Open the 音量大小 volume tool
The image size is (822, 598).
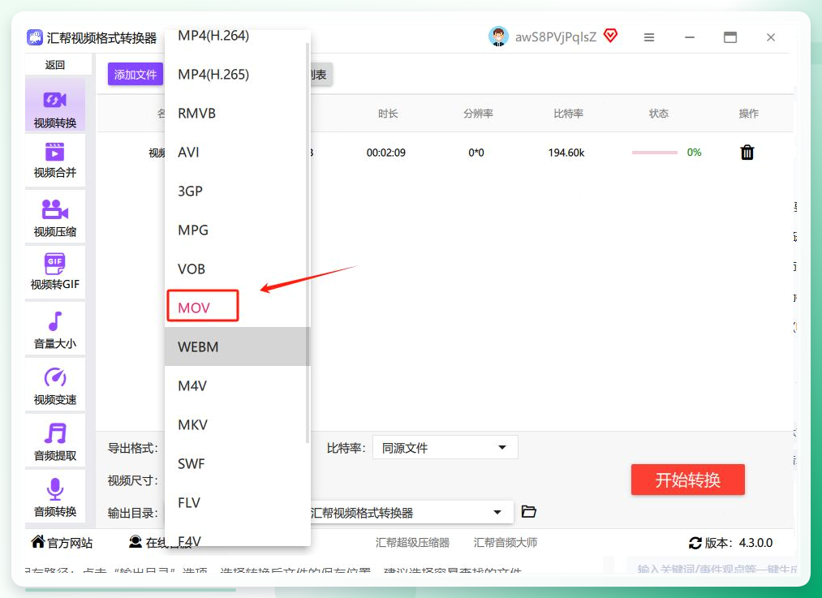[55, 329]
